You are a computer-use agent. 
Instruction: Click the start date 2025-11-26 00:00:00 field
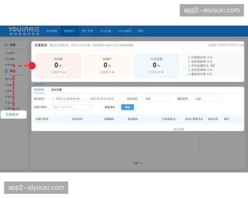pos(68,99)
